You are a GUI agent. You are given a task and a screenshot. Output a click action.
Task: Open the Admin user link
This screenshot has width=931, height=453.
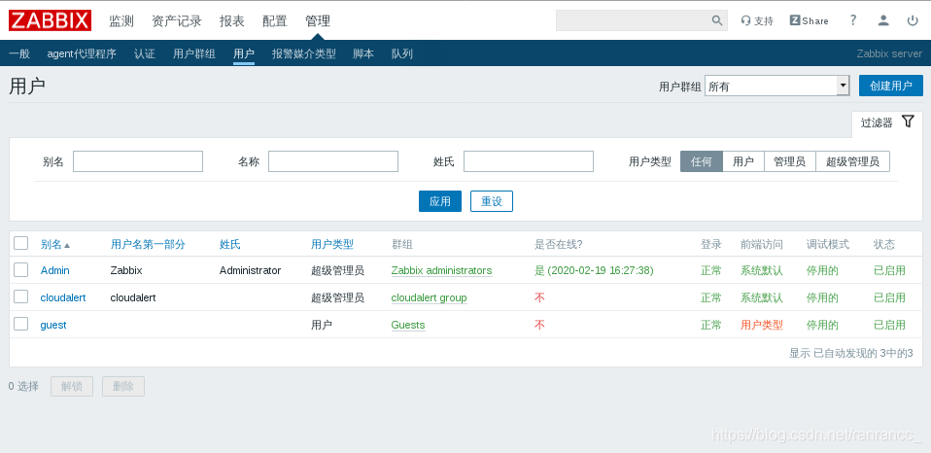(55, 271)
